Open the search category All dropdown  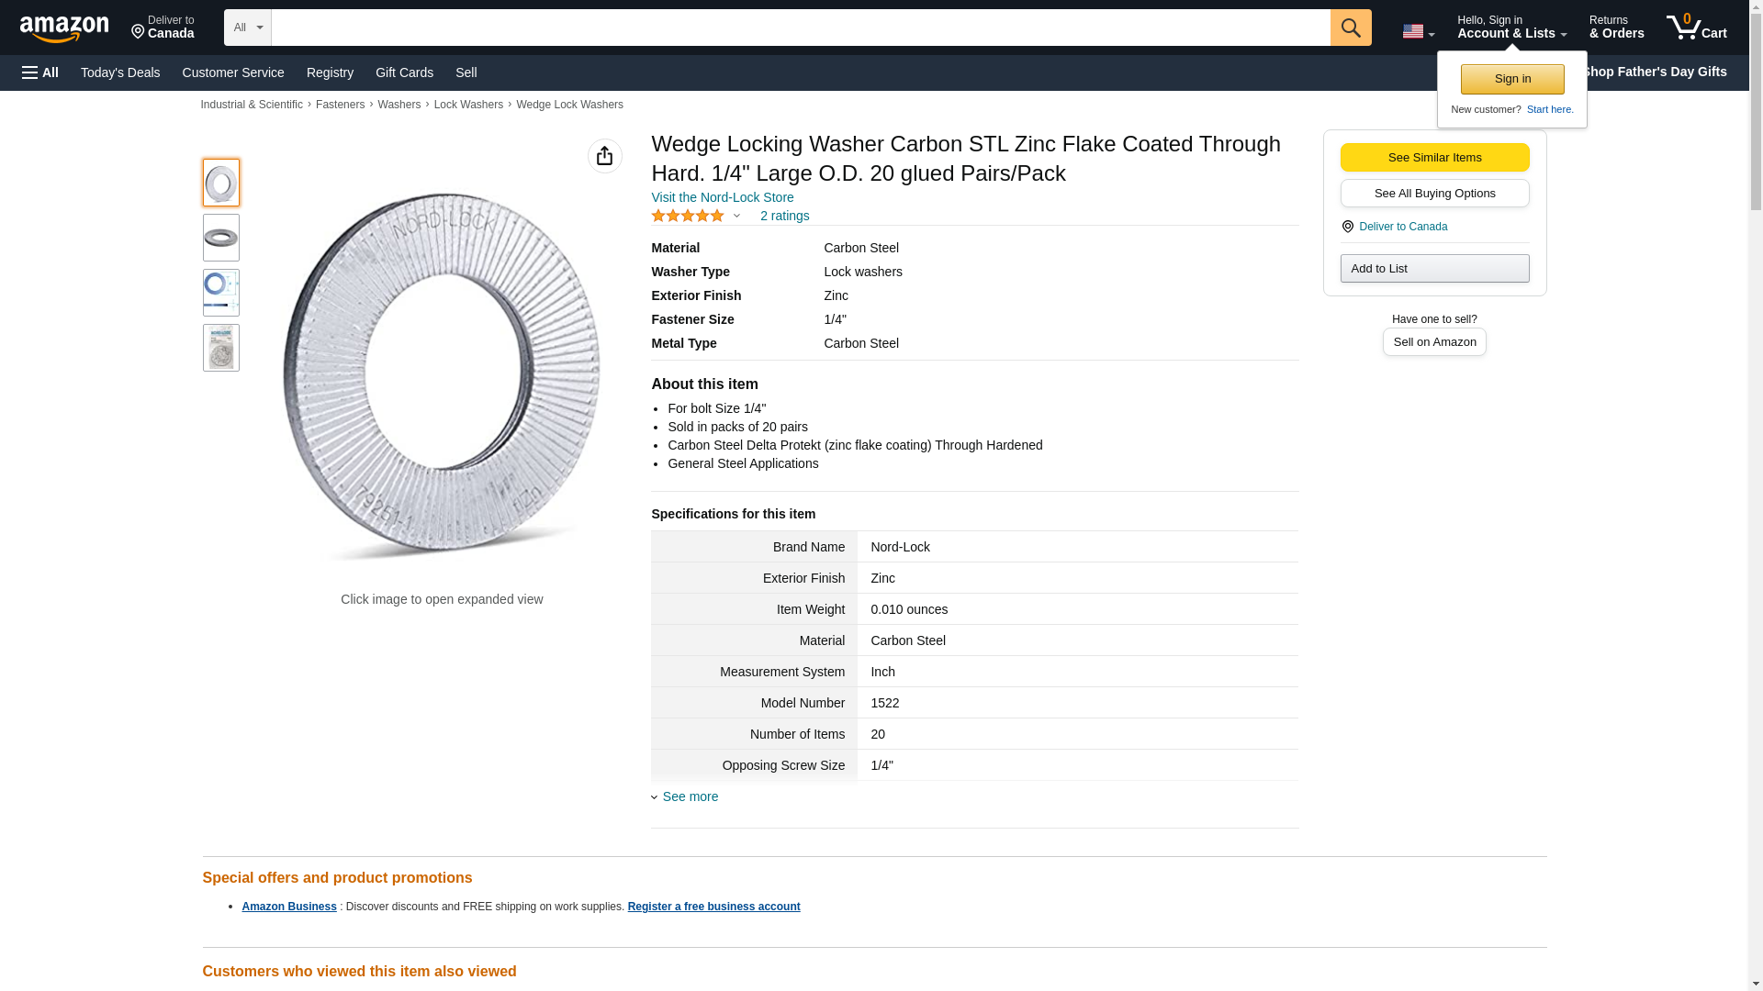[x=247, y=28]
